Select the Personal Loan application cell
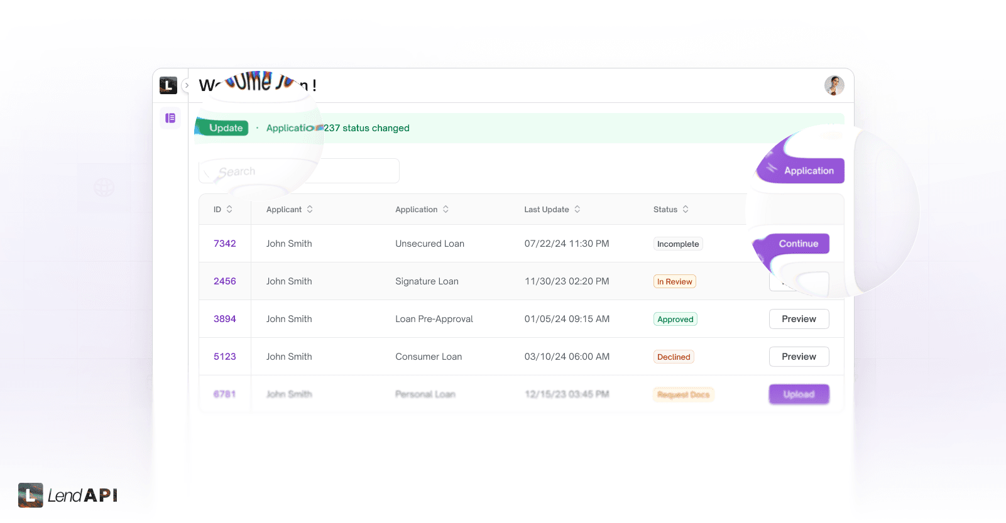Screen dimensions: 1006x523 [425, 394]
